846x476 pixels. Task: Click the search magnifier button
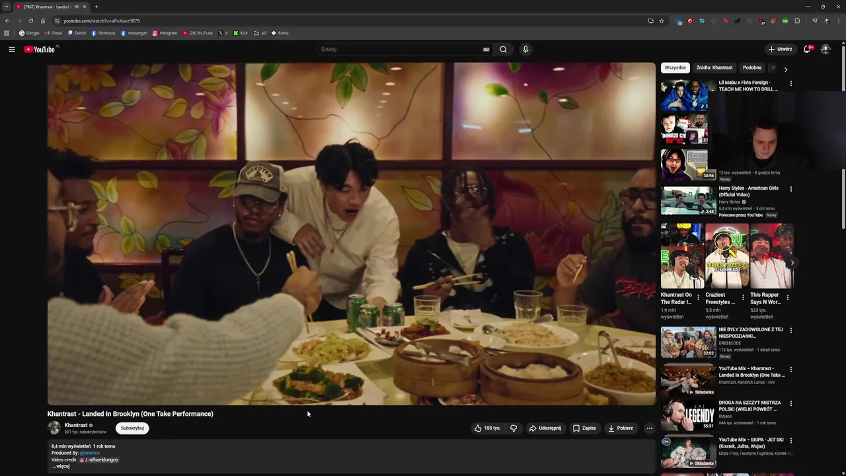click(503, 49)
